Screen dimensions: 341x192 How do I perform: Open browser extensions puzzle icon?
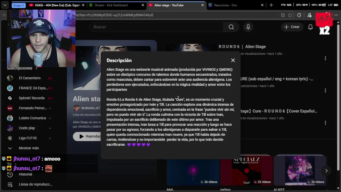click(299, 15)
